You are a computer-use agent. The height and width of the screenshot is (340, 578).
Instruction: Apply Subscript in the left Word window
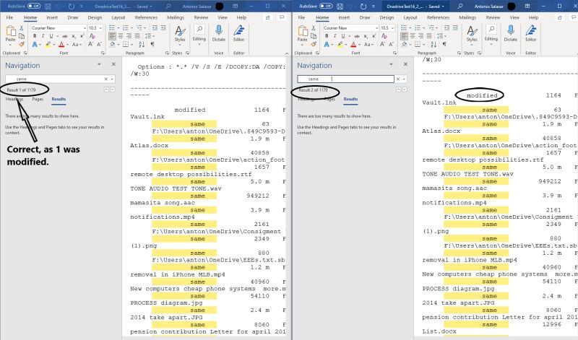tap(74, 36)
